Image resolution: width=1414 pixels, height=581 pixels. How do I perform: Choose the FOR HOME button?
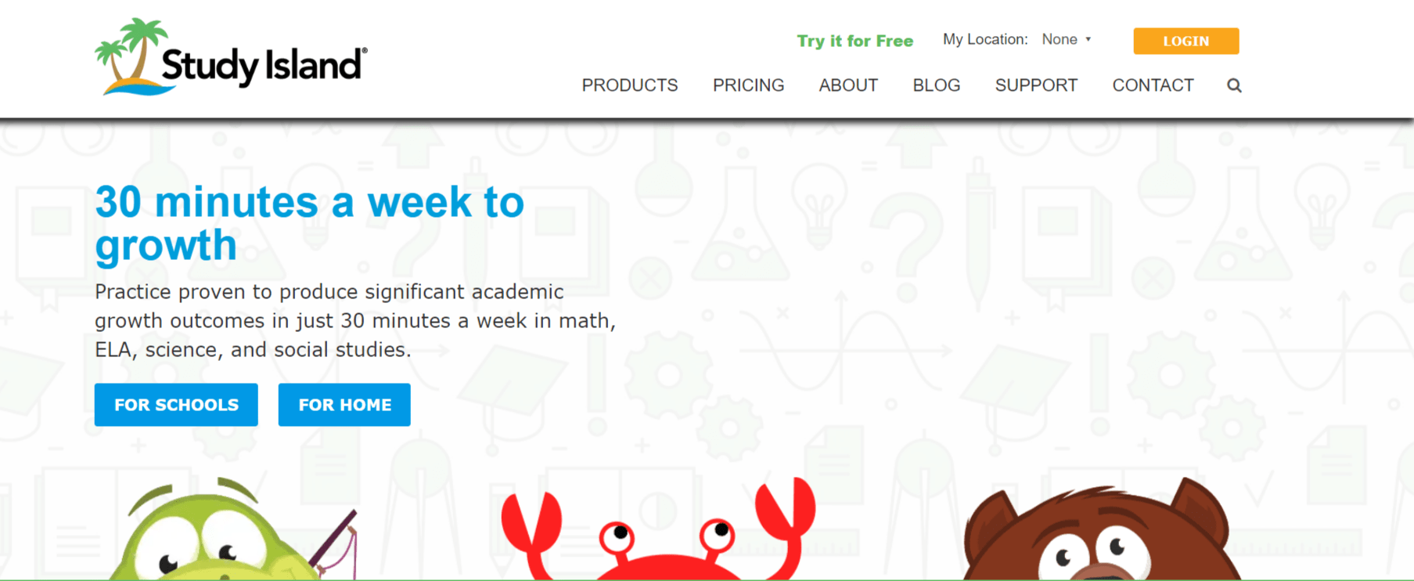[344, 405]
